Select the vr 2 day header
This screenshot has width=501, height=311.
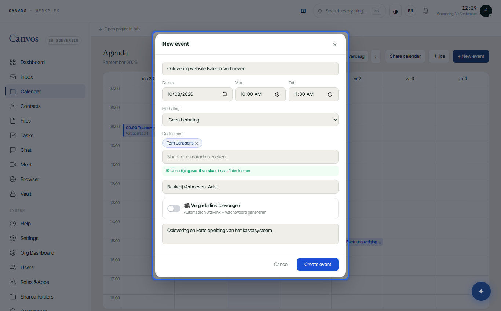pyautogui.click(x=358, y=79)
